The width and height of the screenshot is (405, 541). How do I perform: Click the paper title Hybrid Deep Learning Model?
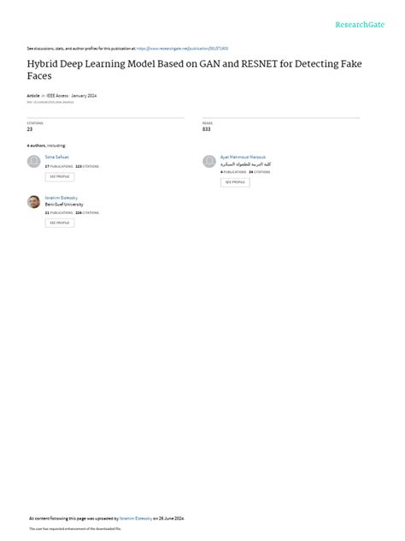(x=195, y=69)
